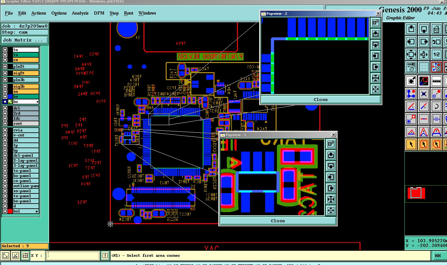447x265 pixels.
Task: Switch the MM units button
Action: (437, 256)
